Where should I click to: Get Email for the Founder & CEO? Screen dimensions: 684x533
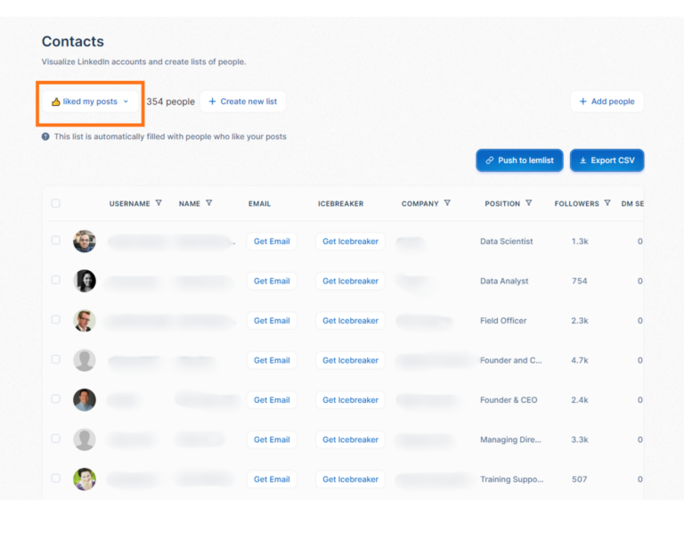coord(272,400)
